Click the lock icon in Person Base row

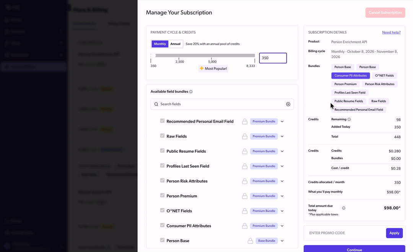[x=250, y=241]
